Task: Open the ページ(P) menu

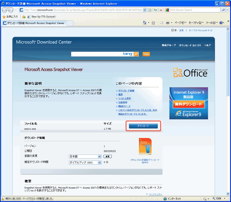Action: [180, 23]
